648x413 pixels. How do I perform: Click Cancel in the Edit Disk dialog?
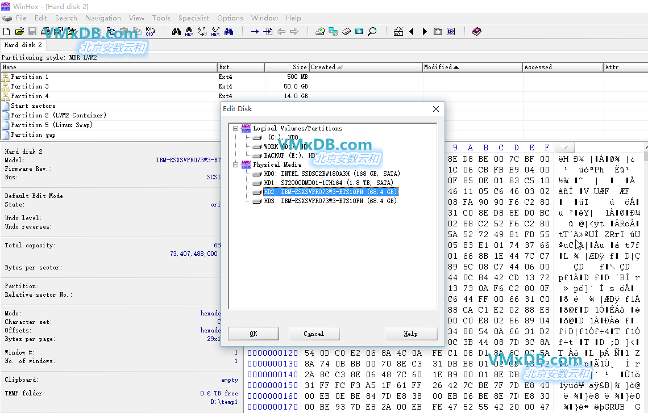(314, 334)
